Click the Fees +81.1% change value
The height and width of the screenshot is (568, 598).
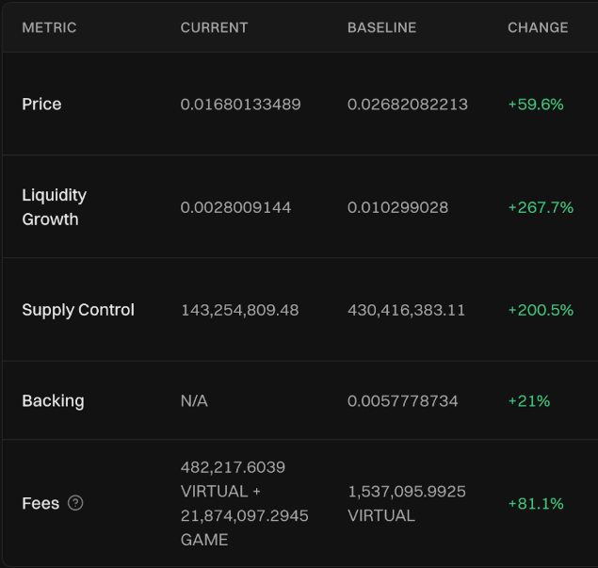(535, 503)
